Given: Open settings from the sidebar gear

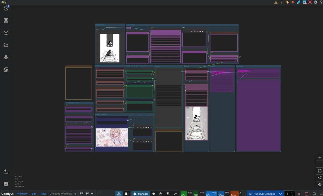Looking at the screenshot, I should coord(6,184).
